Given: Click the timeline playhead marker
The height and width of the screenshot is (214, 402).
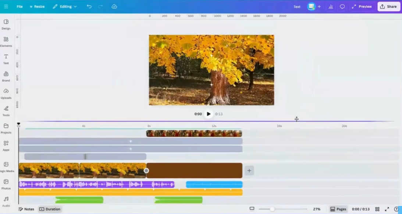Looking at the screenshot, I should click(x=18, y=124).
